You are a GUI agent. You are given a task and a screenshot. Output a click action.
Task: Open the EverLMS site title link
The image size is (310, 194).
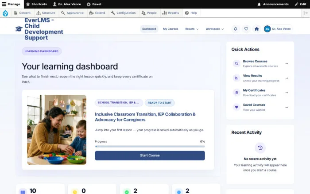tap(44, 29)
